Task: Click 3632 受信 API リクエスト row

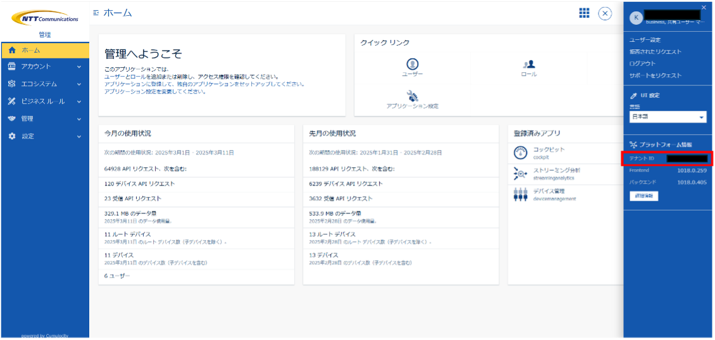Action: point(401,199)
